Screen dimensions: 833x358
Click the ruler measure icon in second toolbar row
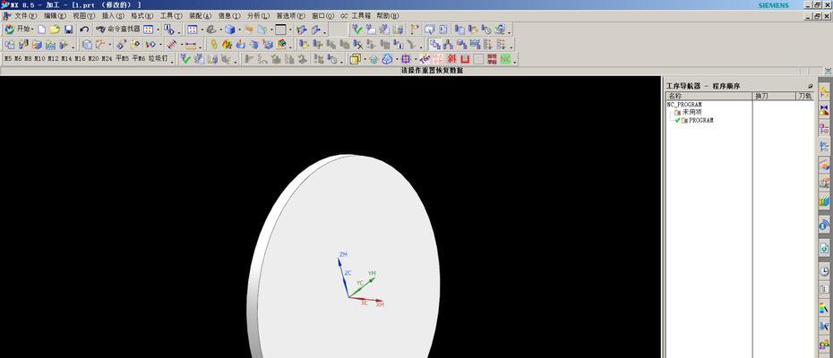coord(191,45)
